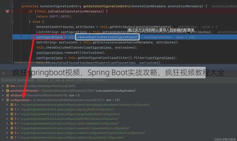This screenshot has height=141, width=237.
Task: Click the icon of element 1 AopAutoConfiguration
Action: click(x=12, y=109)
